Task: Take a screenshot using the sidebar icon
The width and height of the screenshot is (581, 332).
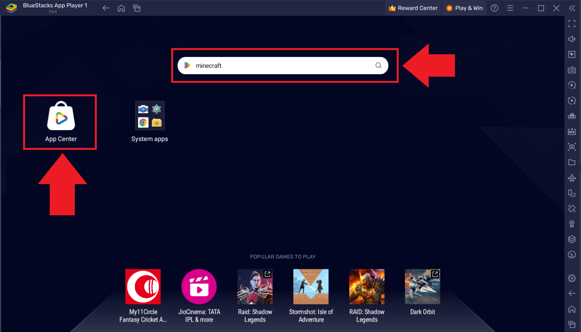Action: tap(572, 147)
